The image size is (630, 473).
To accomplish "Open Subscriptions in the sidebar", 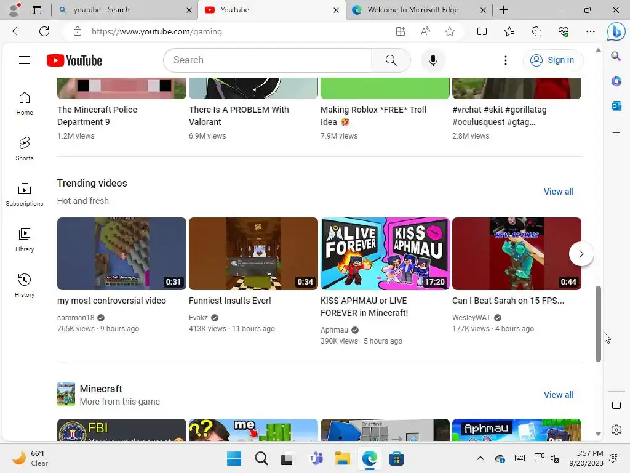I will [25, 194].
